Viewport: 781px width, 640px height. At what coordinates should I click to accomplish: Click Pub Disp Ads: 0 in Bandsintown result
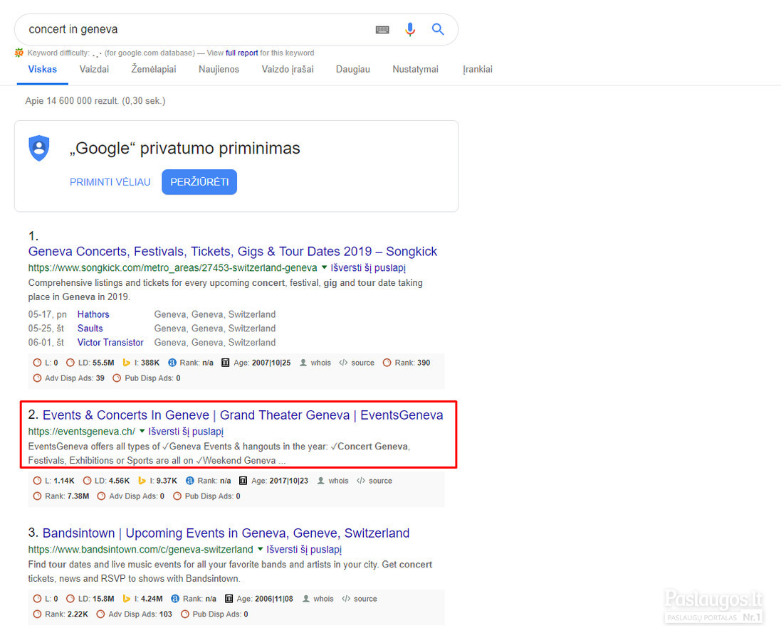tap(214, 614)
